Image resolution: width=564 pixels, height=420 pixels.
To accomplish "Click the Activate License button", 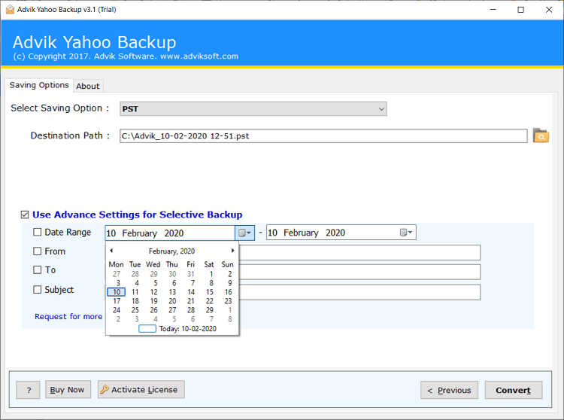I will point(141,389).
